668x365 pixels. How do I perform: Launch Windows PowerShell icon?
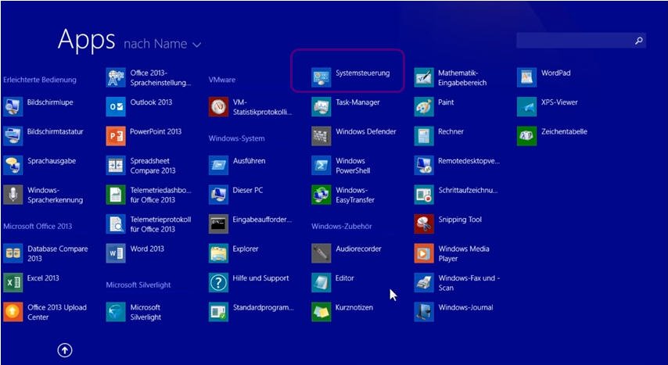pyautogui.click(x=321, y=165)
